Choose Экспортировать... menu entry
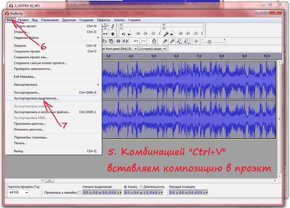Screen dimensions: 290x208 click(x=54, y=93)
